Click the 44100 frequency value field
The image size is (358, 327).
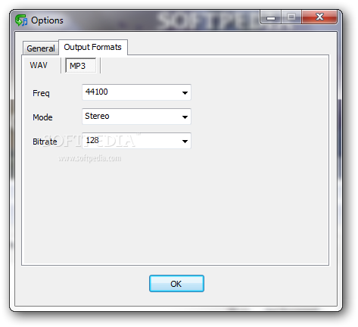(x=136, y=92)
